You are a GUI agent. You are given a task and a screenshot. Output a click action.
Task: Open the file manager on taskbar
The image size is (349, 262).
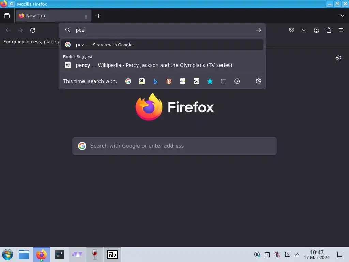pos(24,254)
